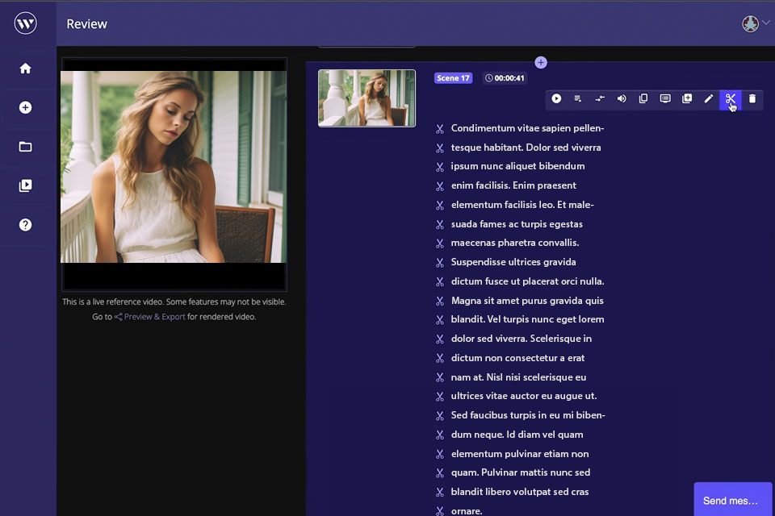
Task: Click the user avatar in the header
Action: click(x=750, y=23)
